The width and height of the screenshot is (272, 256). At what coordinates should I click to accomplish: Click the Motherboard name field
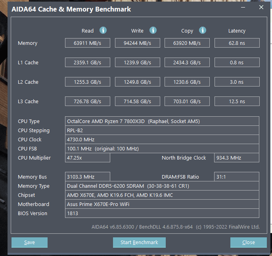coord(162,204)
